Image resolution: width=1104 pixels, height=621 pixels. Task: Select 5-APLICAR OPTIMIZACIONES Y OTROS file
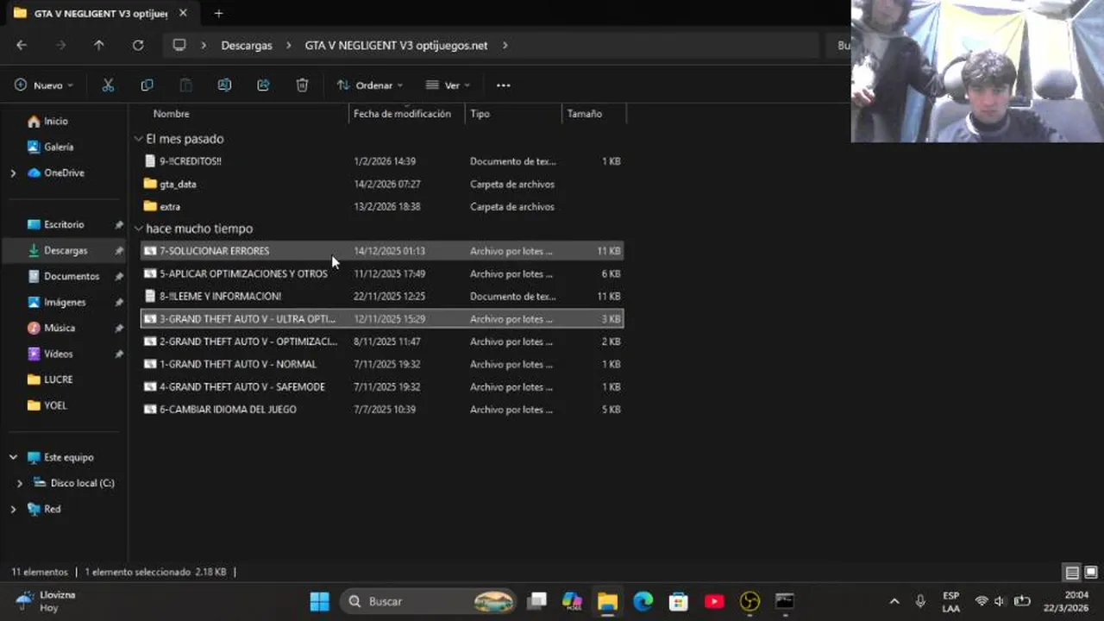pyautogui.click(x=381, y=273)
